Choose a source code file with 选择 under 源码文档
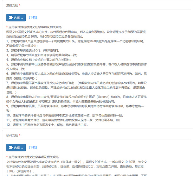Image resolution: width=193 pixels, height=176 pixels. click(16, 18)
